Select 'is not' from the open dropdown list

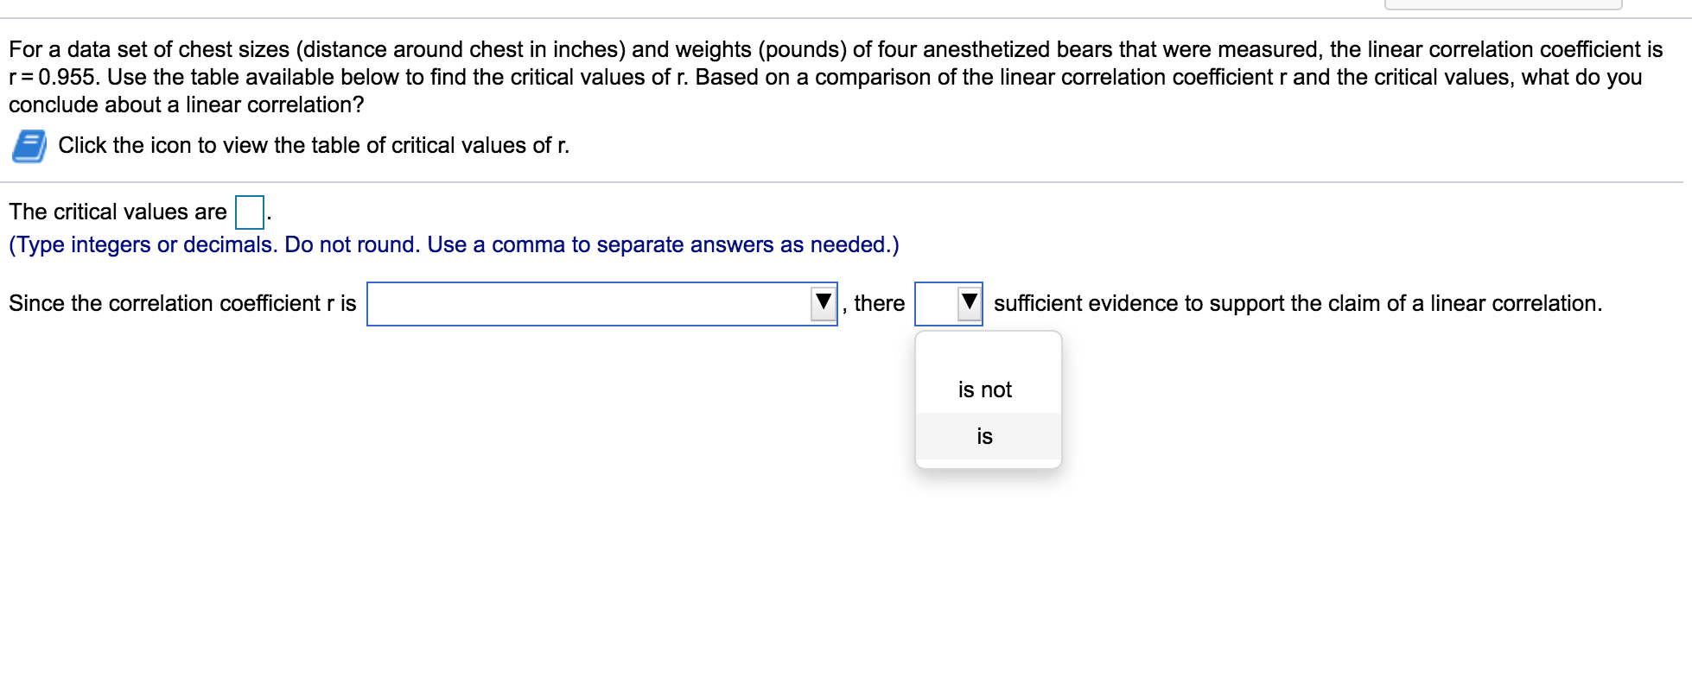985,389
